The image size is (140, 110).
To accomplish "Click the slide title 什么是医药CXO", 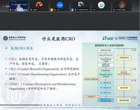I will (58, 39).
